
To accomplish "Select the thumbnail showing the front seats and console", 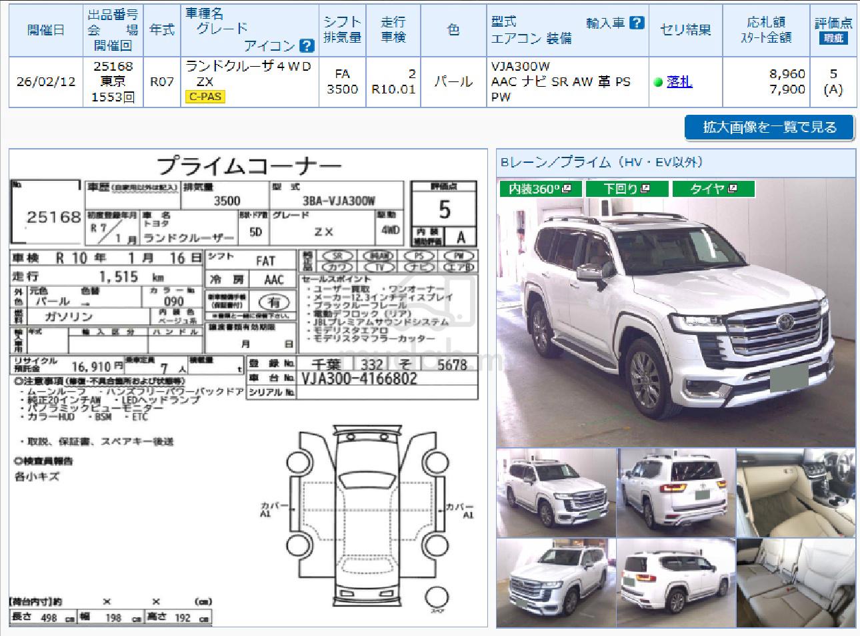I will pyautogui.click(x=796, y=493).
